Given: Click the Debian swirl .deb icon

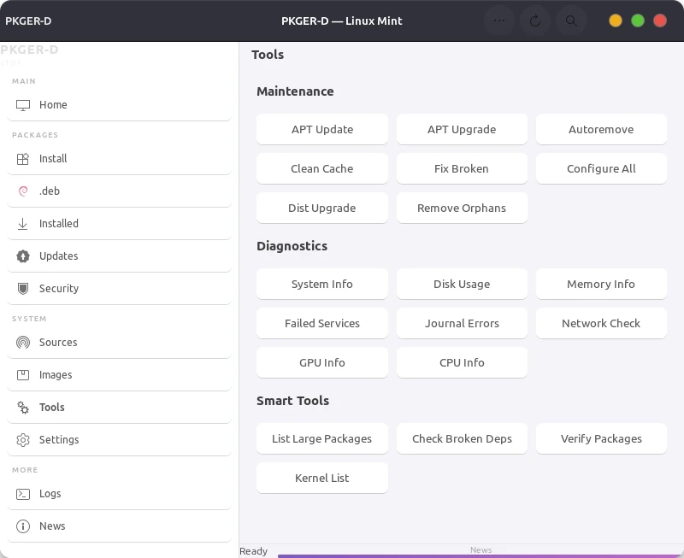Looking at the screenshot, I should [x=23, y=191].
